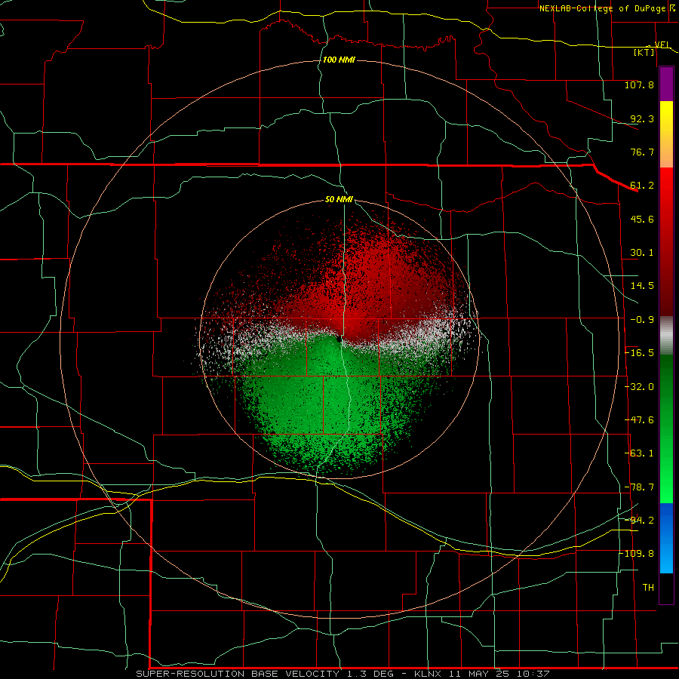Click the 14.5 scale value
679x679 pixels.
[642, 286]
